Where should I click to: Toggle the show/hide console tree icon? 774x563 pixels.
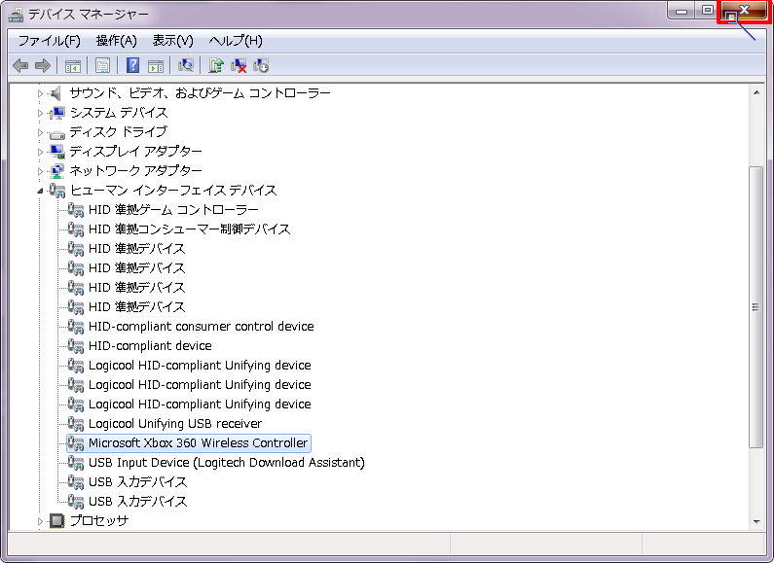pos(73,65)
